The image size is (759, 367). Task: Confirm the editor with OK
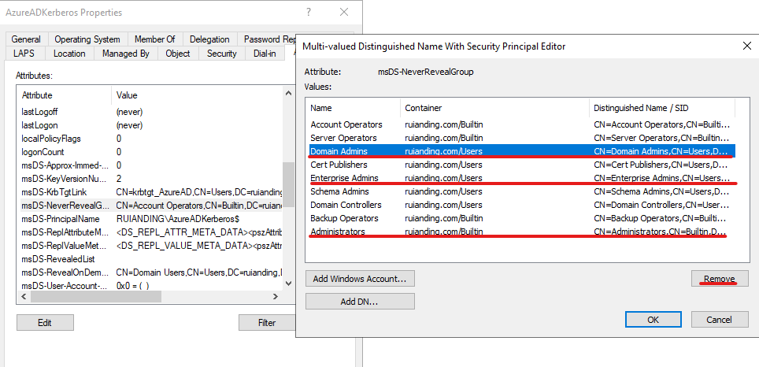point(653,320)
